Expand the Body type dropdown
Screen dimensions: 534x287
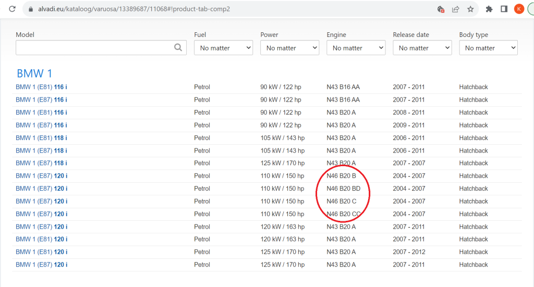point(488,48)
